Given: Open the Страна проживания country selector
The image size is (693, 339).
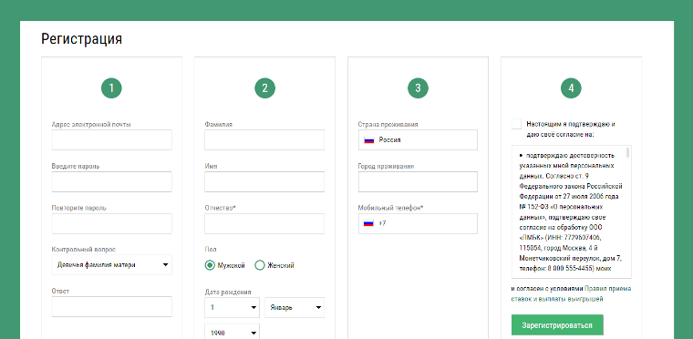Looking at the screenshot, I should coord(418,140).
